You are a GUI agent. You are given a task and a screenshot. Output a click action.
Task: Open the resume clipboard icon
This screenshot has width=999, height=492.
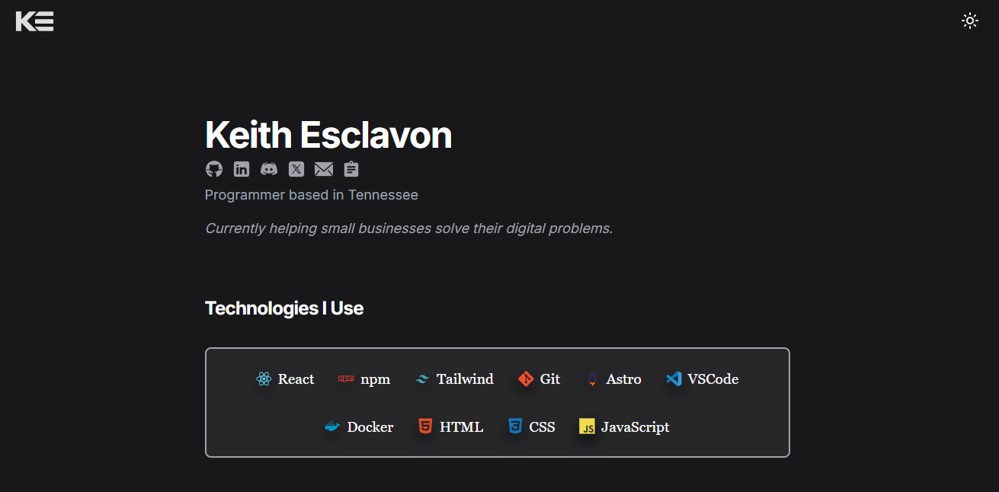click(x=351, y=169)
